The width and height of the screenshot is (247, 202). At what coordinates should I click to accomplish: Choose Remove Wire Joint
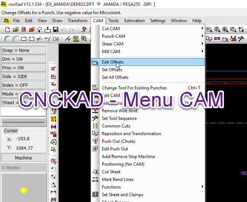(x=148, y=111)
